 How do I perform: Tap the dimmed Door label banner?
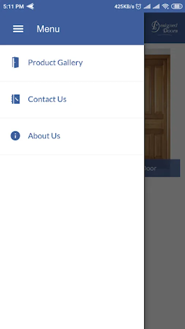[x=162, y=168]
